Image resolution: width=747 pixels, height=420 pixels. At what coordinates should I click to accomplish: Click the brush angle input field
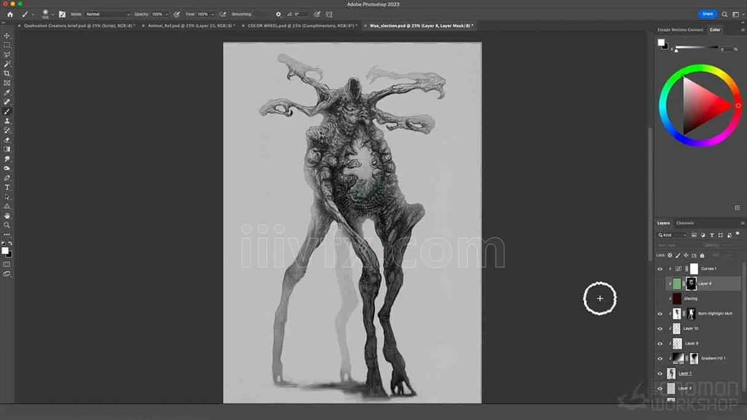point(302,14)
